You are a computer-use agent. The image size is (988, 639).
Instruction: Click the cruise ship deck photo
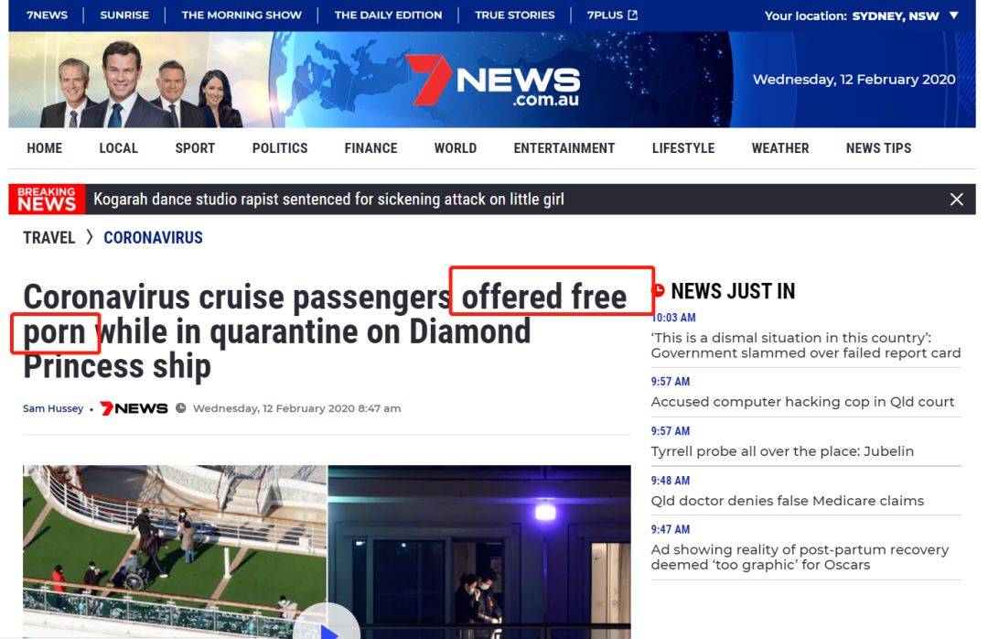click(175, 552)
